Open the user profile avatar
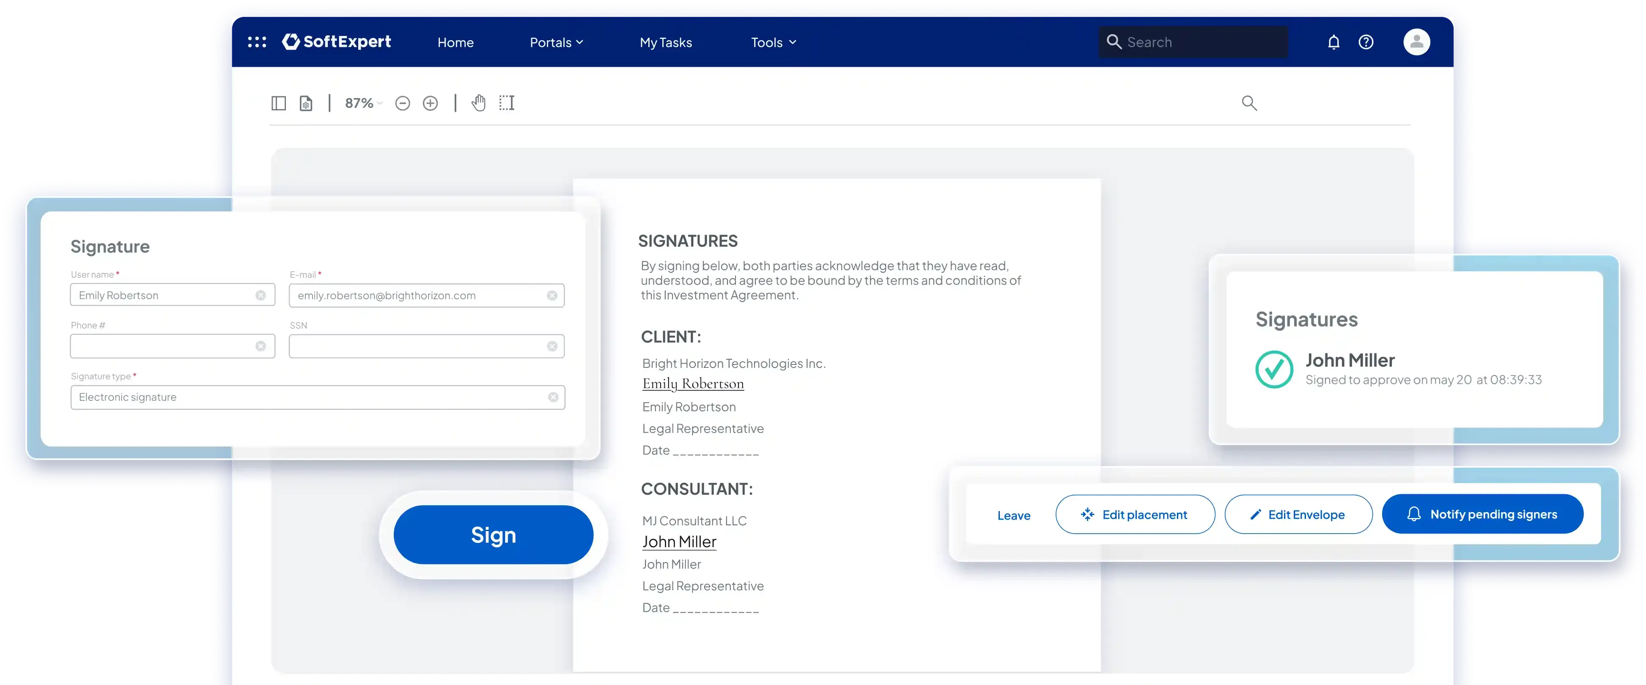 click(x=1417, y=42)
